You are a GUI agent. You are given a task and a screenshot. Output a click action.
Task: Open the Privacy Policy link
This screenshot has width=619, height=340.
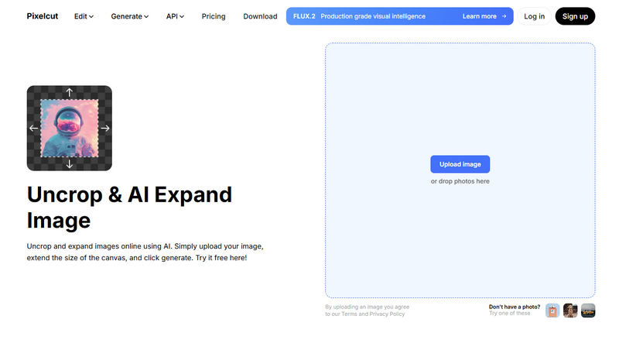tap(387, 314)
